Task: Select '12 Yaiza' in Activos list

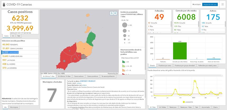Action: [212, 26]
